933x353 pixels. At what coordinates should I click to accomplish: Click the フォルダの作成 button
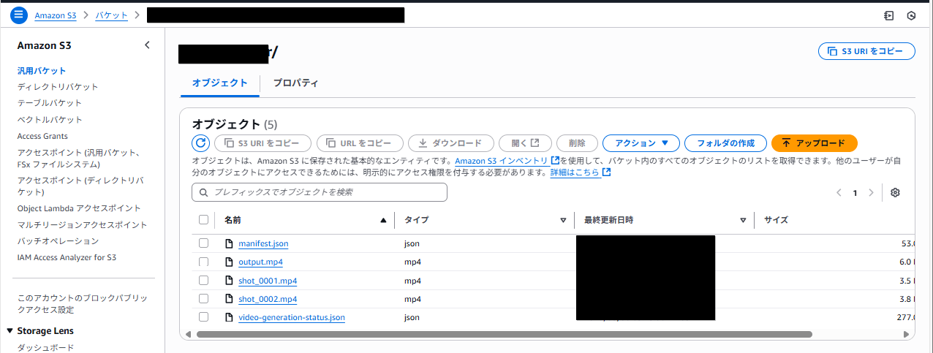pyautogui.click(x=725, y=143)
